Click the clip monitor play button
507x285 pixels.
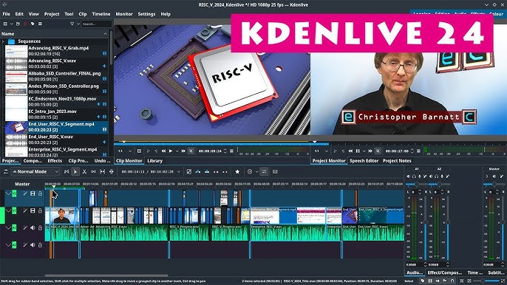[x=171, y=151]
